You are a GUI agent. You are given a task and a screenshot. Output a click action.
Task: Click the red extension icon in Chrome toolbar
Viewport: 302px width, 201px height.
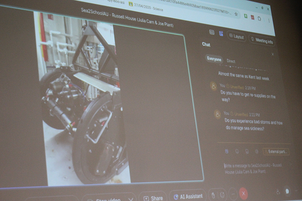click(x=252, y=17)
